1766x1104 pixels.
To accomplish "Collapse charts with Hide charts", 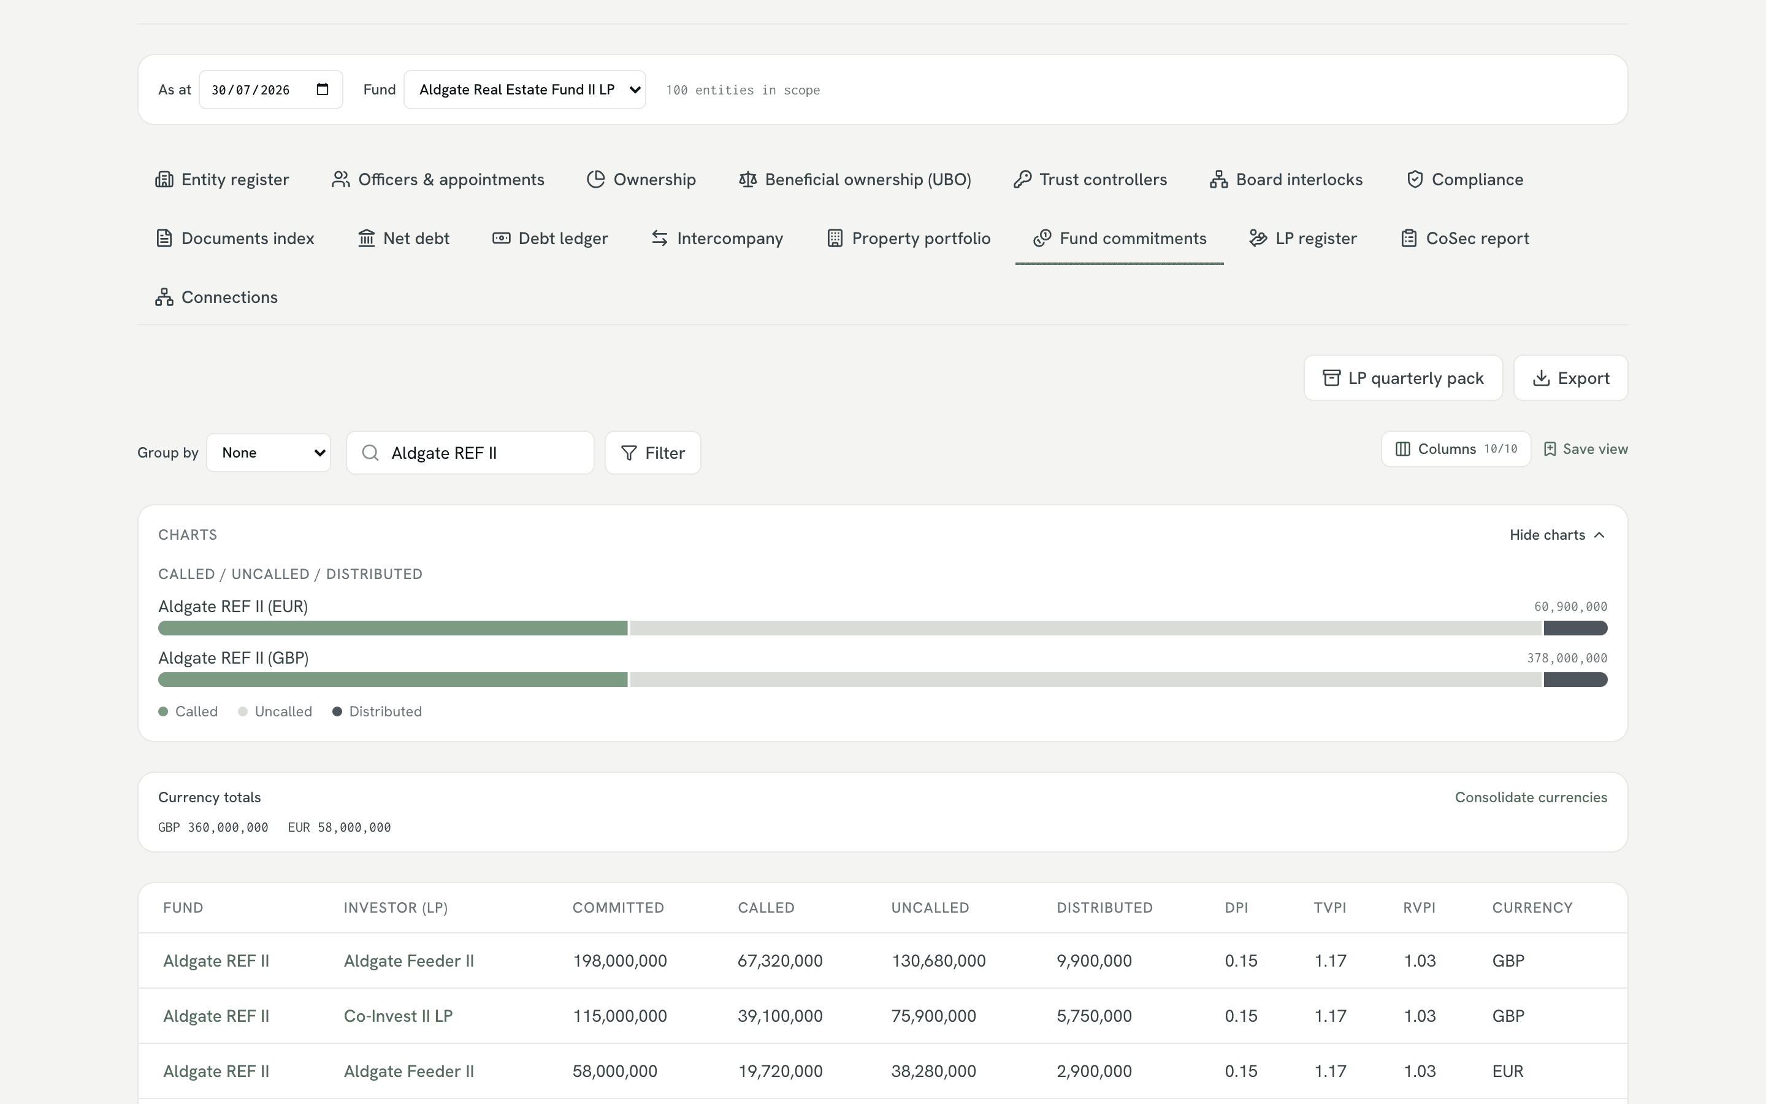I will point(1558,535).
